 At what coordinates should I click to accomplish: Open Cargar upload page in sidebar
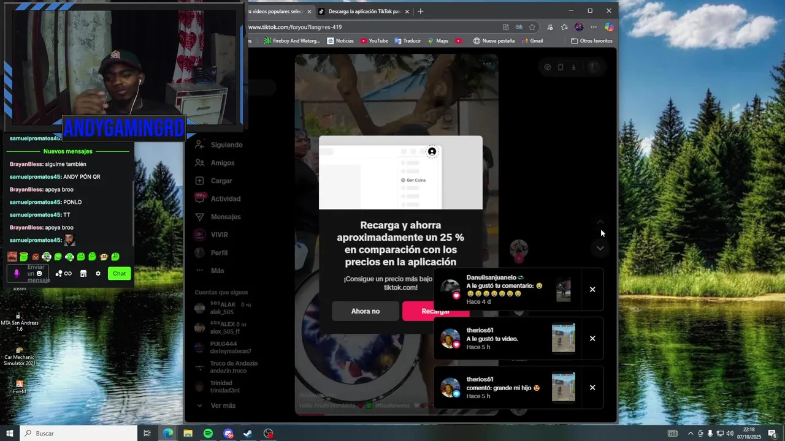(214, 181)
